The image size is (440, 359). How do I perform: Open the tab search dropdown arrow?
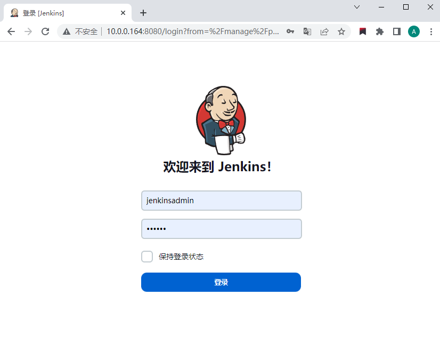coord(357,7)
